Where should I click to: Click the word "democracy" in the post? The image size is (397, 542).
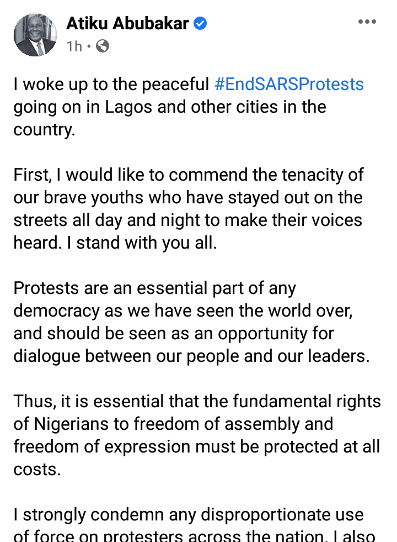click(59, 311)
